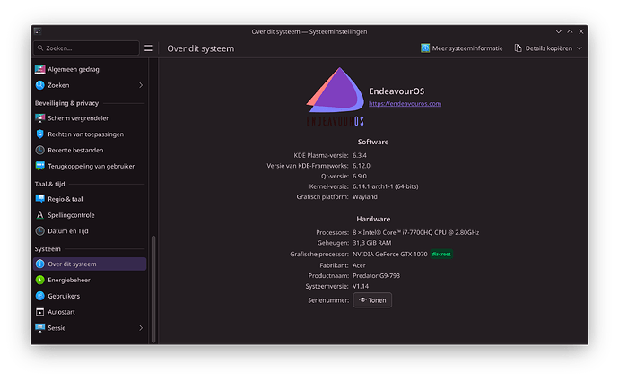Viewport: 619px width, 381px height.
Task: Click the V1.14 system version value
Action: coord(361,286)
